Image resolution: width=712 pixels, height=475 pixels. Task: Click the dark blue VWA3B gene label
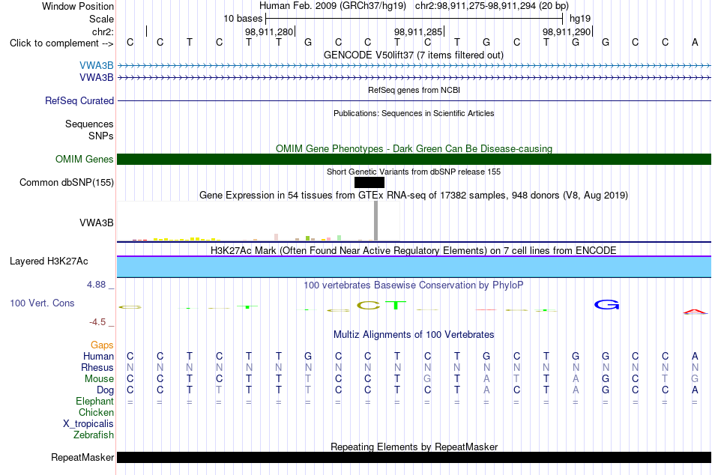click(96, 77)
